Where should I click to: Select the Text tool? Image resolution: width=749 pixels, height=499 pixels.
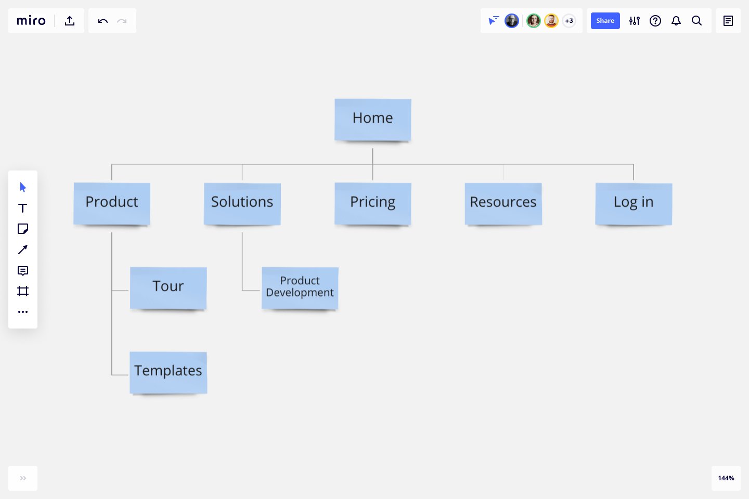(x=23, y=208)
